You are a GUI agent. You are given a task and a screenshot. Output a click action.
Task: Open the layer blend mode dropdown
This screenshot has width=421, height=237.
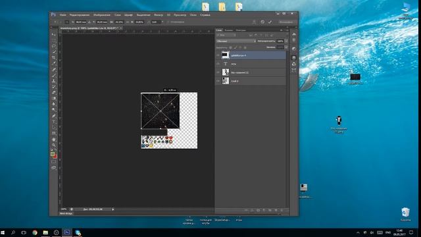pyautogui.click(x=236, y=41)
